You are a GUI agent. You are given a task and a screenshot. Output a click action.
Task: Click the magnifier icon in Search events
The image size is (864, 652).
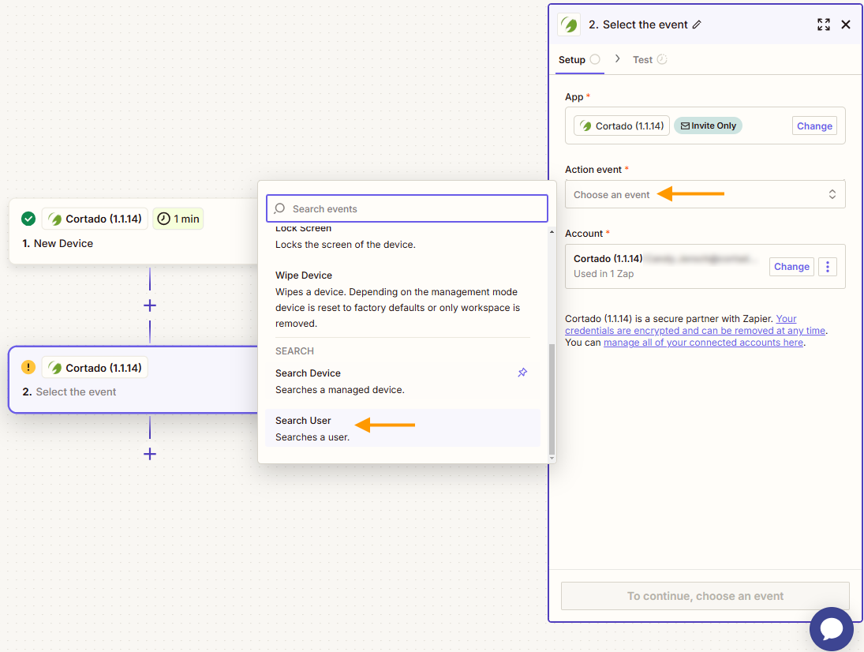point(279,208)
